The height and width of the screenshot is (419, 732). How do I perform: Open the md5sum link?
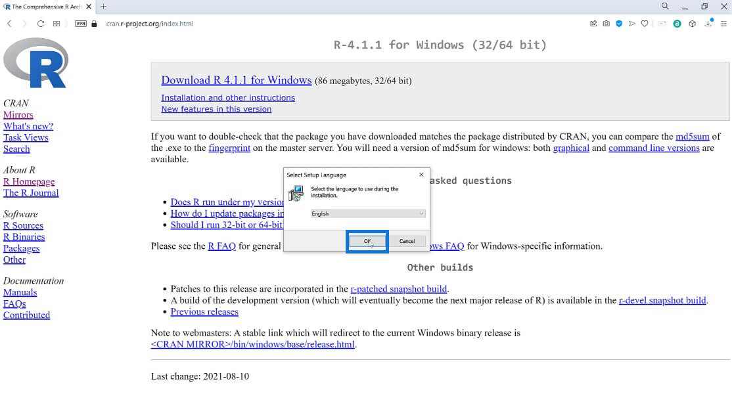click(693, 137)
